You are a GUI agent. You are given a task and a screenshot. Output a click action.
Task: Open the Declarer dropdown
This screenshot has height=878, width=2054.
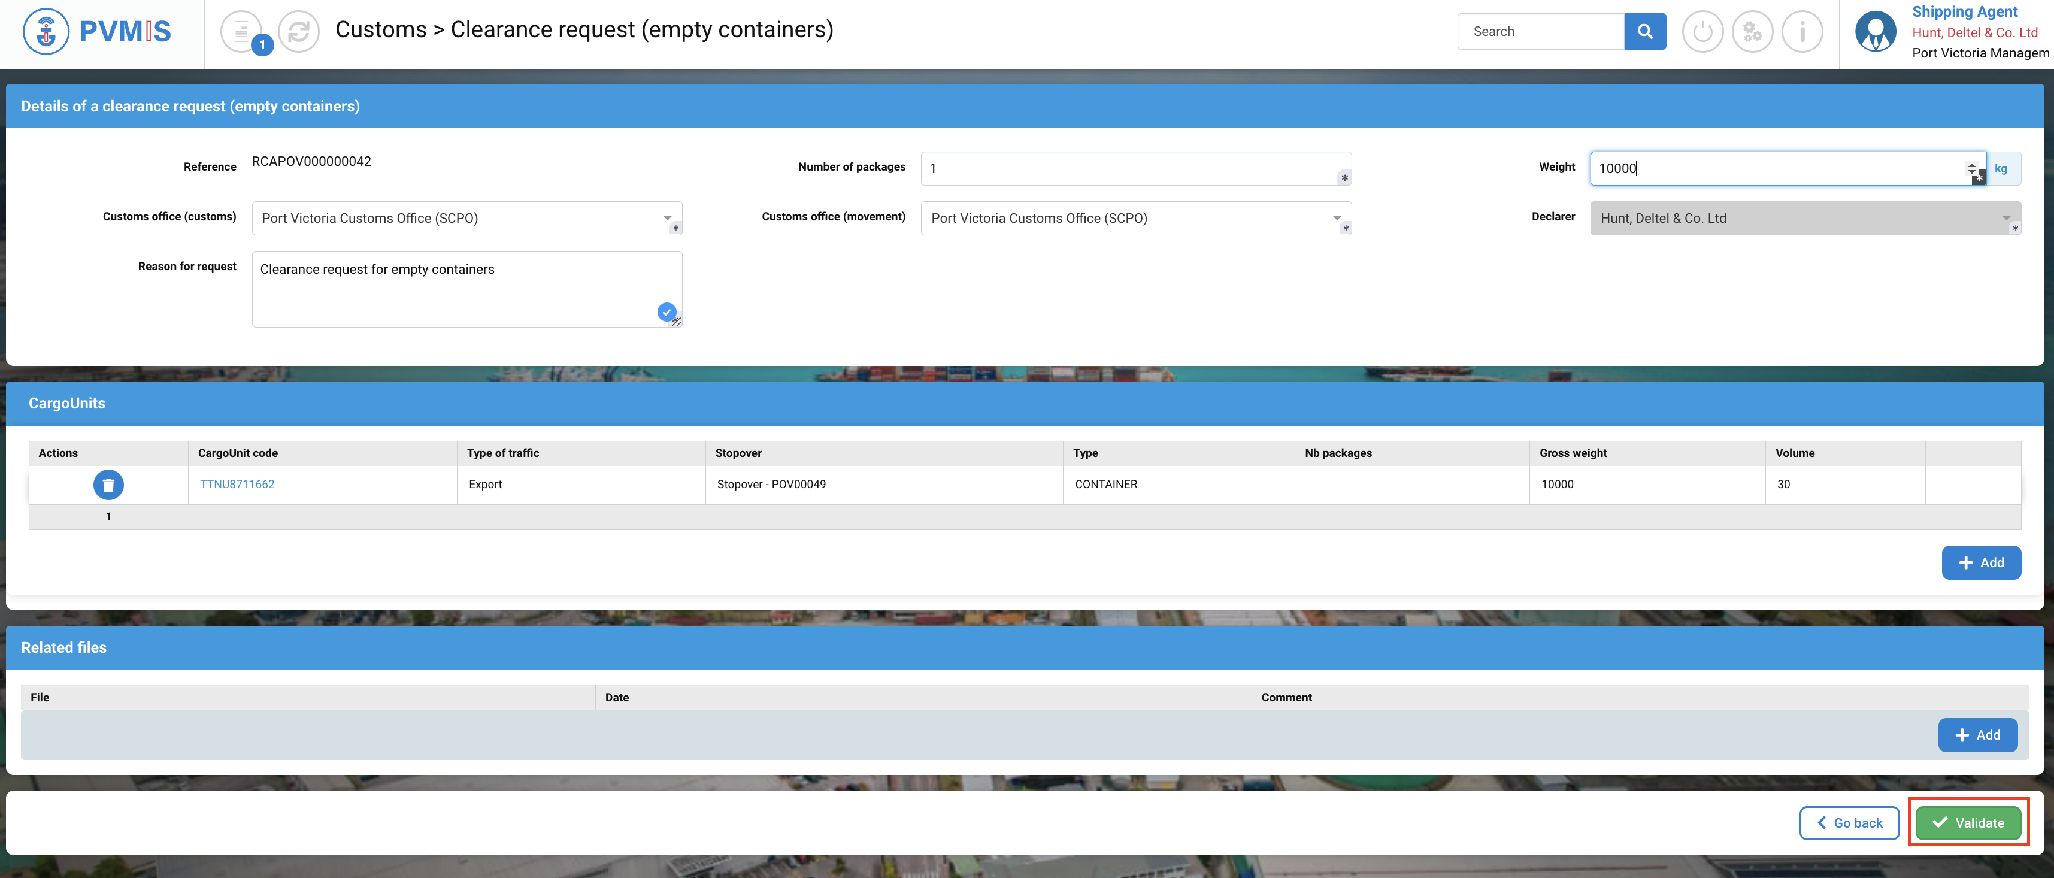pyautogui.click(x=2005, y=218)
